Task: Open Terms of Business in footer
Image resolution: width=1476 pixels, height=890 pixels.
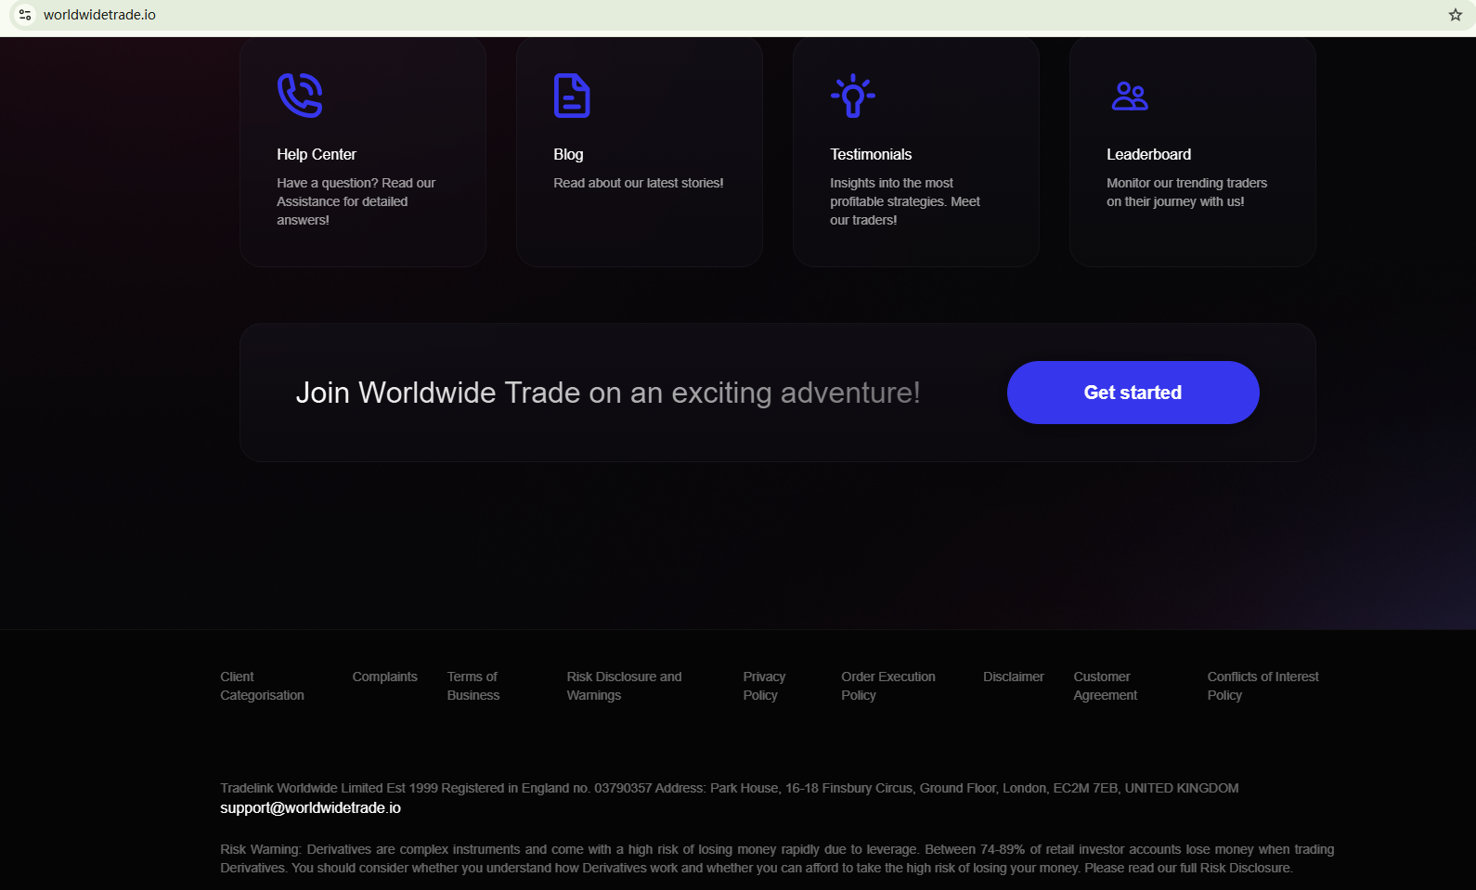Action: tap(473, 686)
